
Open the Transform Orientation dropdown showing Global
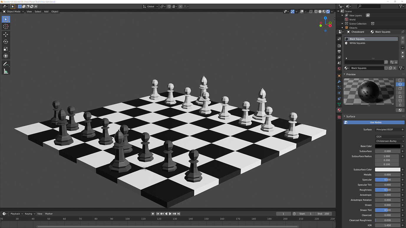151,6
